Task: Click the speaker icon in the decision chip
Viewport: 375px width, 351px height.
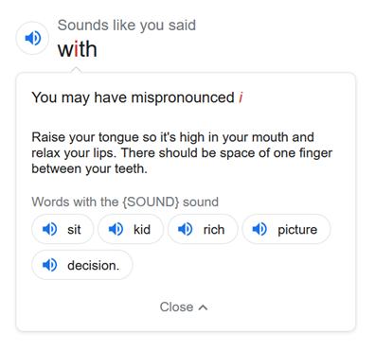Action: 49,265
